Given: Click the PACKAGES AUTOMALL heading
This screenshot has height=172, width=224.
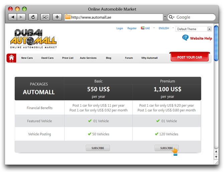Looking at the screenshot, I should pyautogui.click(x=39, y=89).
